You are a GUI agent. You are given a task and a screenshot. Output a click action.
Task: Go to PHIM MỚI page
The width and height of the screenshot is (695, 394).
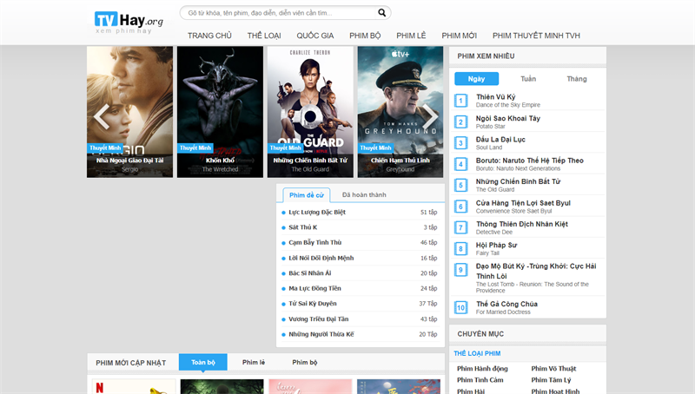460,36
